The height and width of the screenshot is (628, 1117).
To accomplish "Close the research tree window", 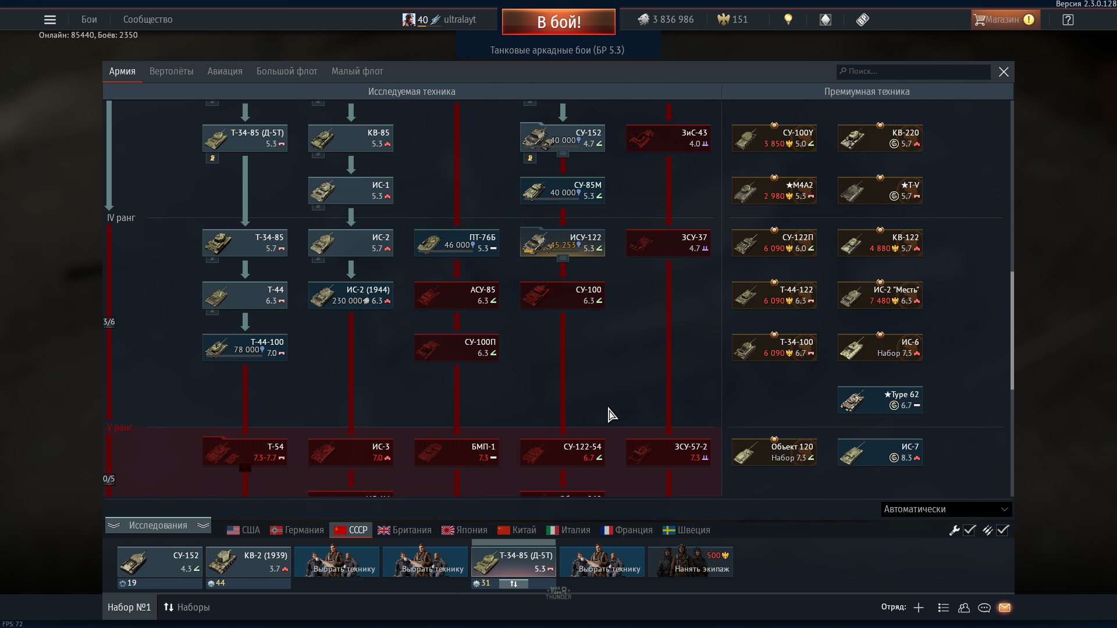I will pyautogui.click(x=1004, y=72).
